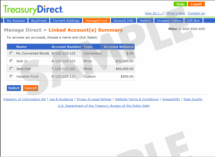Open Freedom of Information Act link
Viewport: 215px width, 157px height.
point(25,99)
